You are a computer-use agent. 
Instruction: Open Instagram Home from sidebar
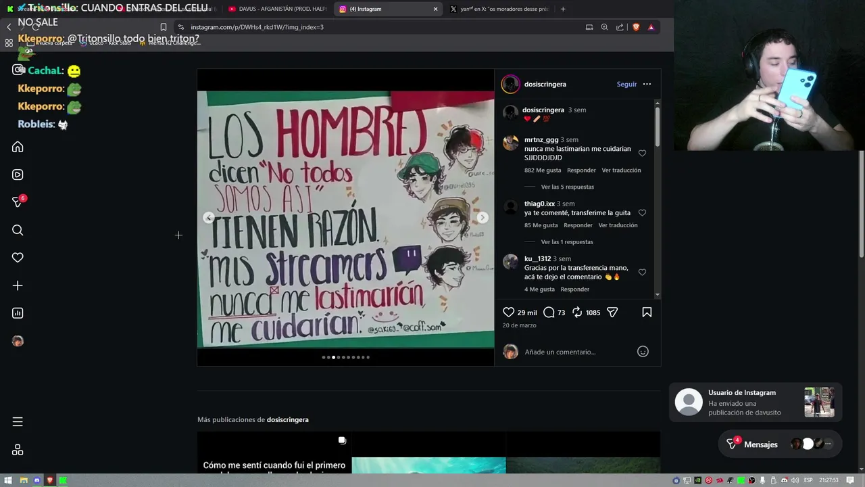coord(18,147)
